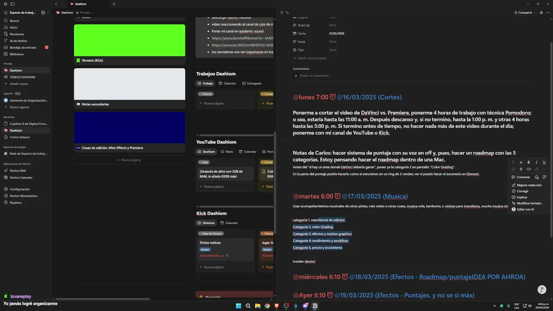
Task: Go to Inicio in the sidebar
Action: click(x=26, y=27)
